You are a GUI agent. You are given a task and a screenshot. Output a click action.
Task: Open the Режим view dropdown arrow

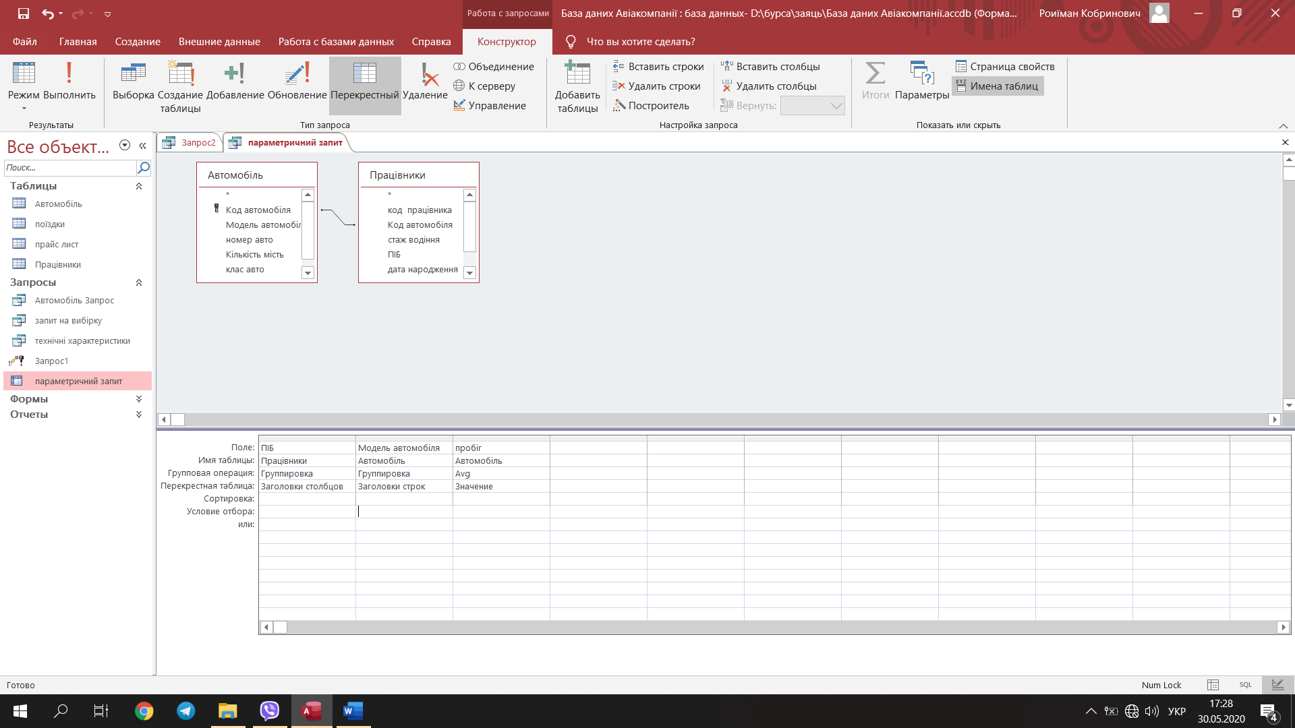click(24, 109)
